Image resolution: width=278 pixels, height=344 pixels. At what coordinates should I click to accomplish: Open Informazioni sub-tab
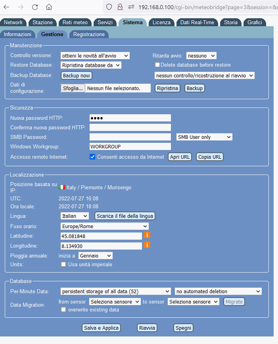(x=17, y=35)
